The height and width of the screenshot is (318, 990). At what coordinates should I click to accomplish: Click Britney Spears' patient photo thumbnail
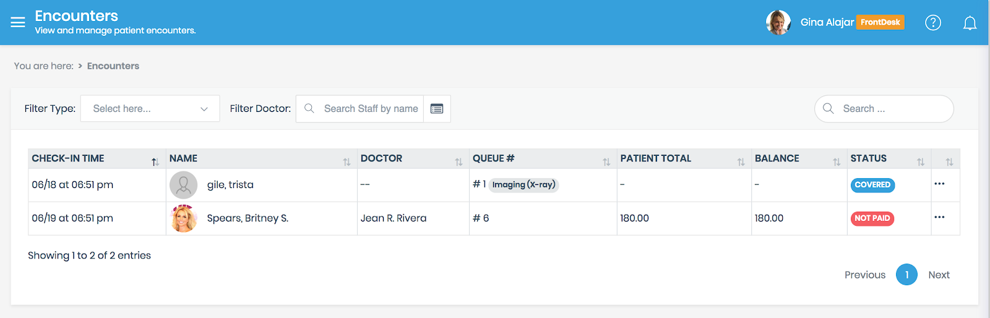184,218
